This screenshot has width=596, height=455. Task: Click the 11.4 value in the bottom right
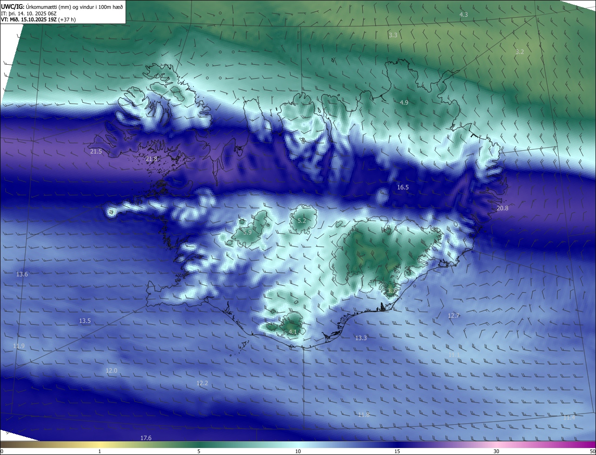point(569,417)
